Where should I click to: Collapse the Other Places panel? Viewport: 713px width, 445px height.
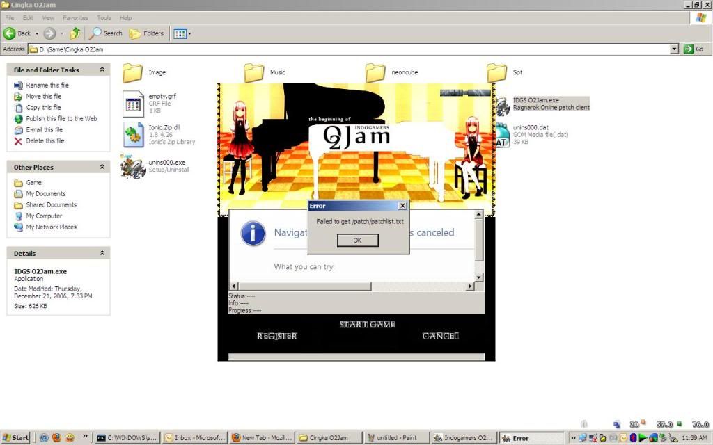(x=102, y=167)
